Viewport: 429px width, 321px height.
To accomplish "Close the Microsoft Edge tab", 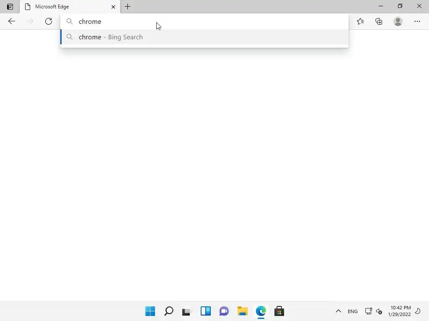I will pos(113,7).
